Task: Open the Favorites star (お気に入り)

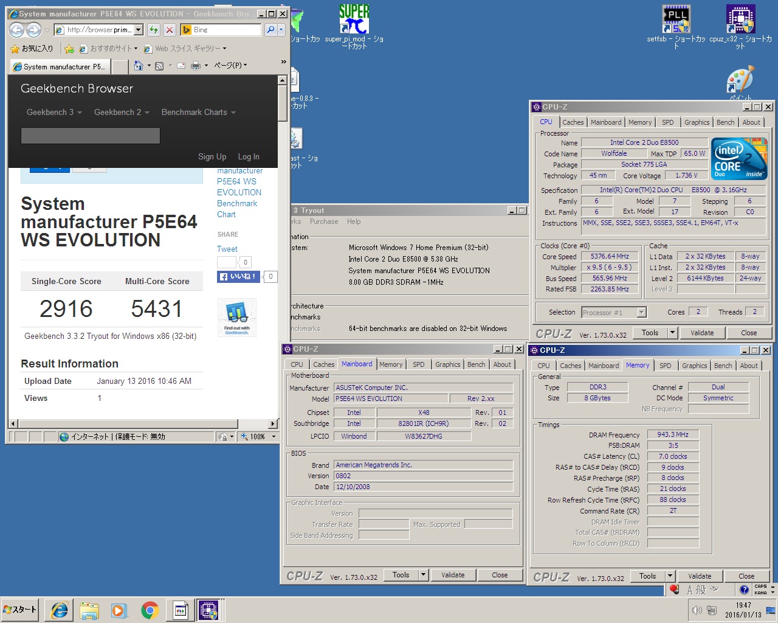Action: 32,49
